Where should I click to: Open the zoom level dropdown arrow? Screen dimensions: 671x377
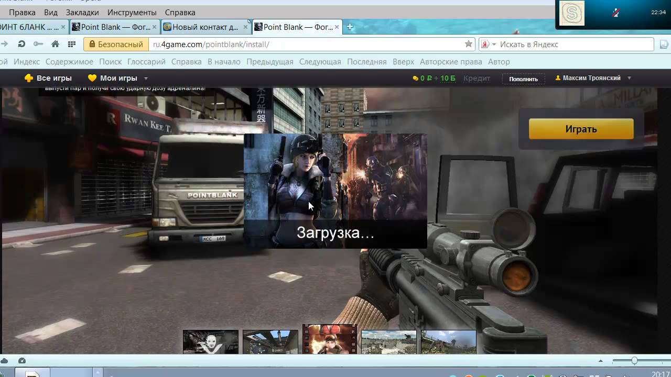click(x=601, y=361)
